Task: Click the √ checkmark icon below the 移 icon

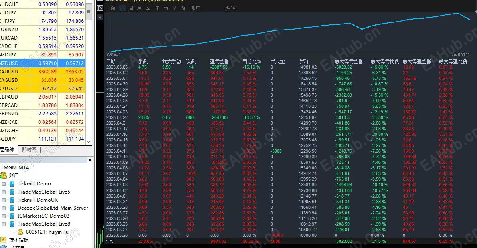Action: point(100,17)
